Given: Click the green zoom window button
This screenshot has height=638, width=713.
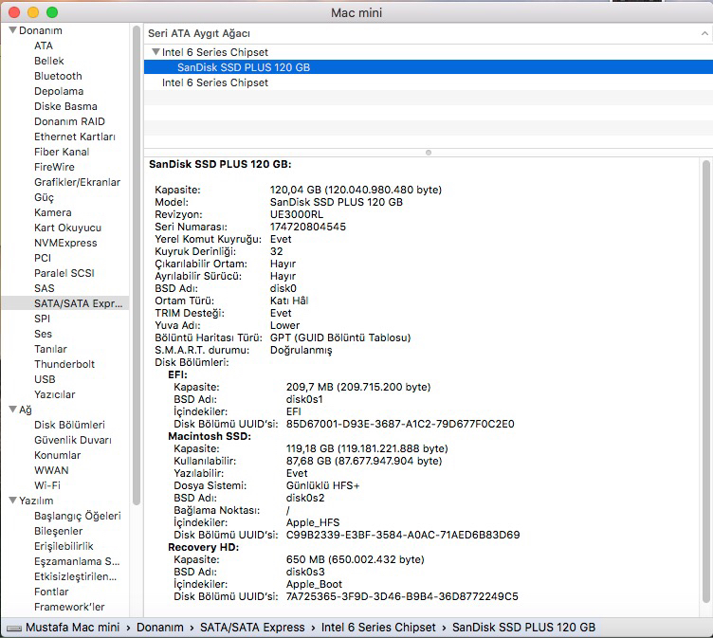Looking at the screenshot, I should pos(52,12).
